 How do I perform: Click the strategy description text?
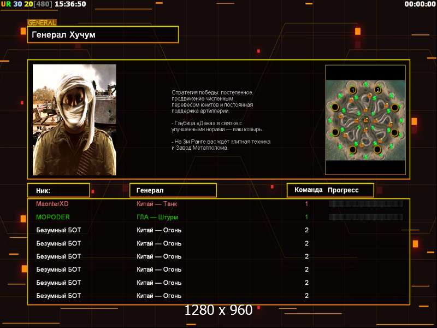tap(221, 120)
